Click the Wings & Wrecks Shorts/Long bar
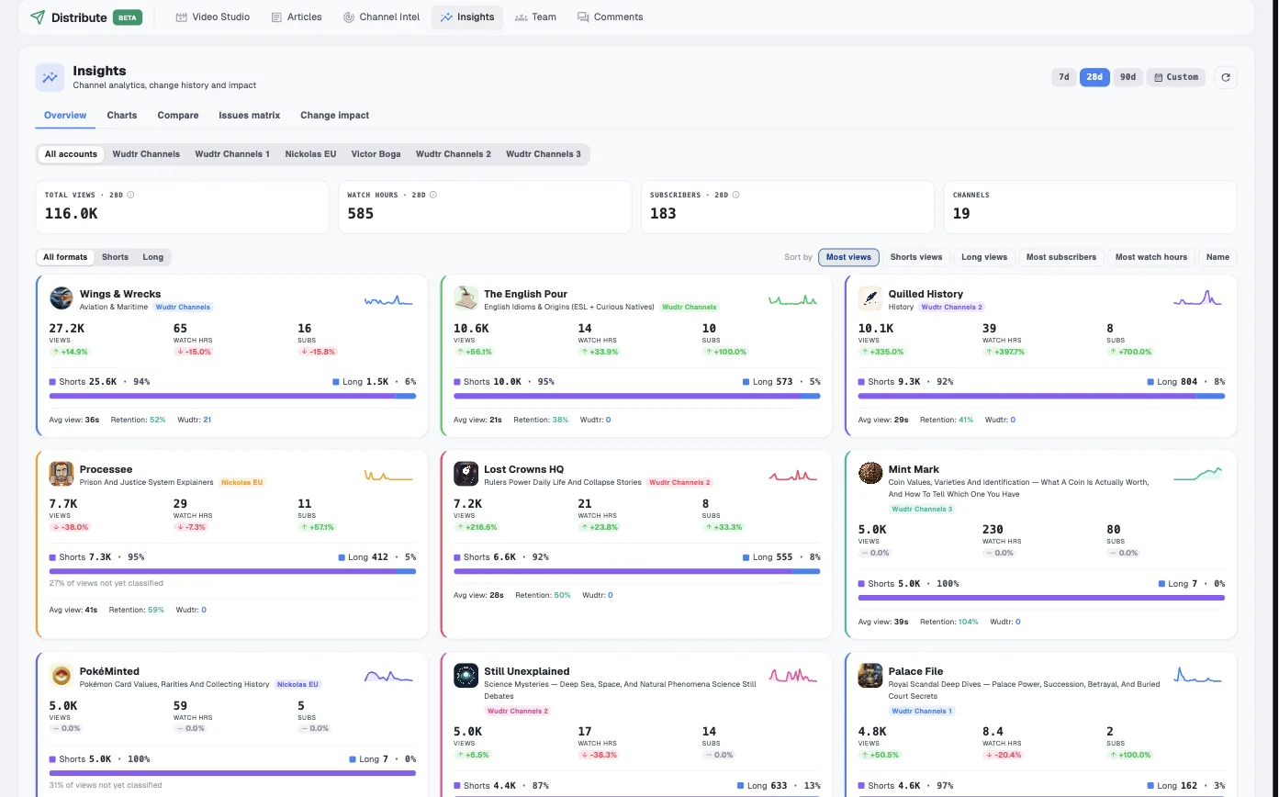The height and width of the screenshot is (797, 1279). pos(232,397)
